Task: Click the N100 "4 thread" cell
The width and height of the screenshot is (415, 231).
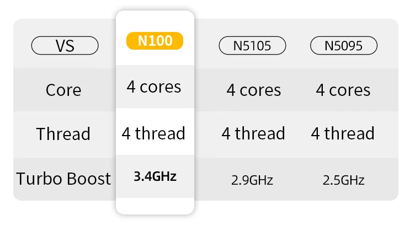Action: pos(154,133)
